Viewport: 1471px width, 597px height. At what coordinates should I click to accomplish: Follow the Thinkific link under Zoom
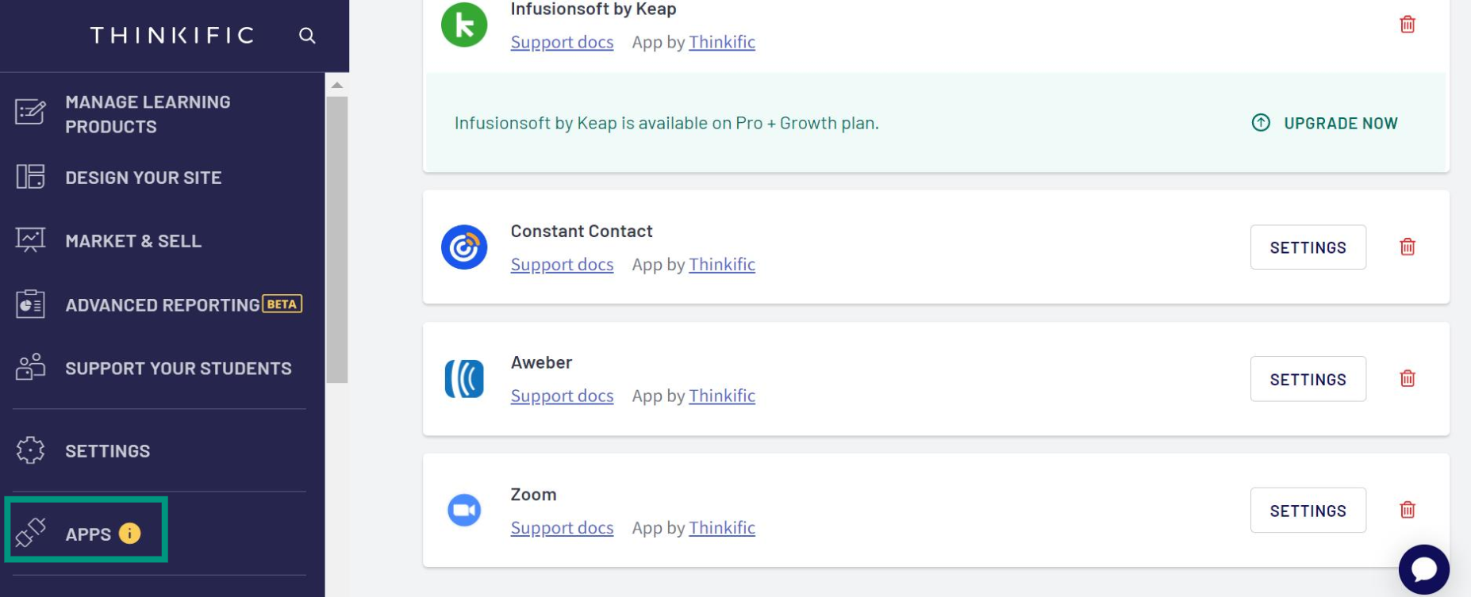point(722,527)
